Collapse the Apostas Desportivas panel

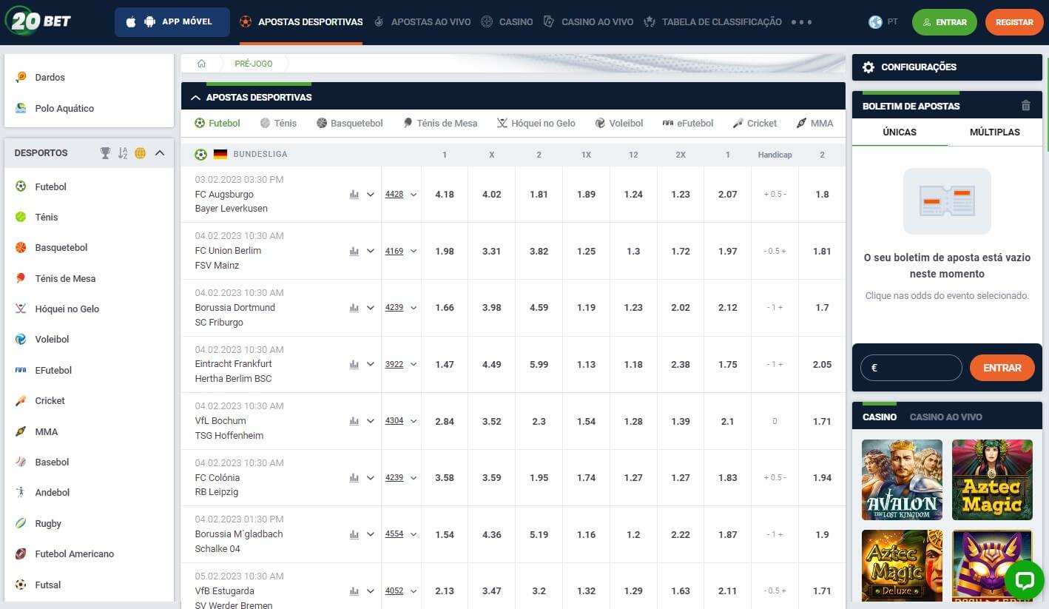coord(195,98)
